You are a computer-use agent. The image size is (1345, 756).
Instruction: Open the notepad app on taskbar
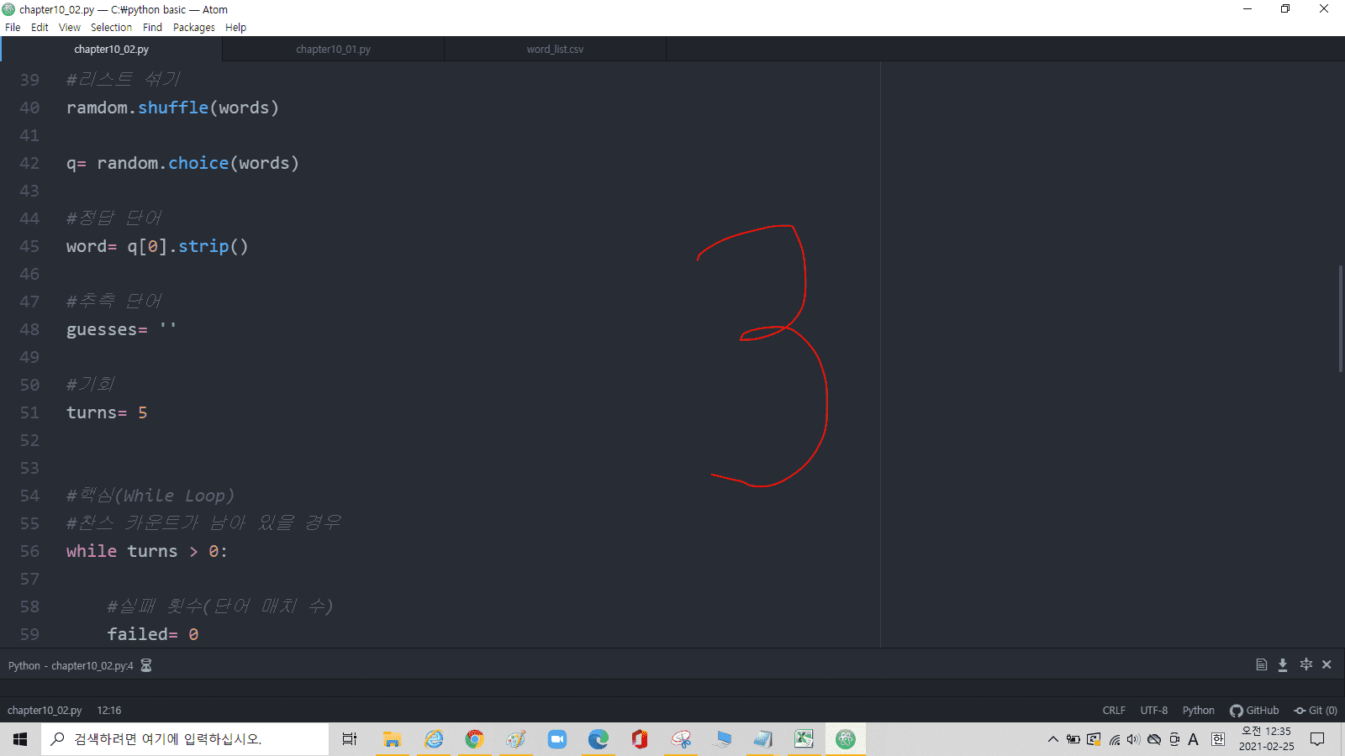(763, 739)
